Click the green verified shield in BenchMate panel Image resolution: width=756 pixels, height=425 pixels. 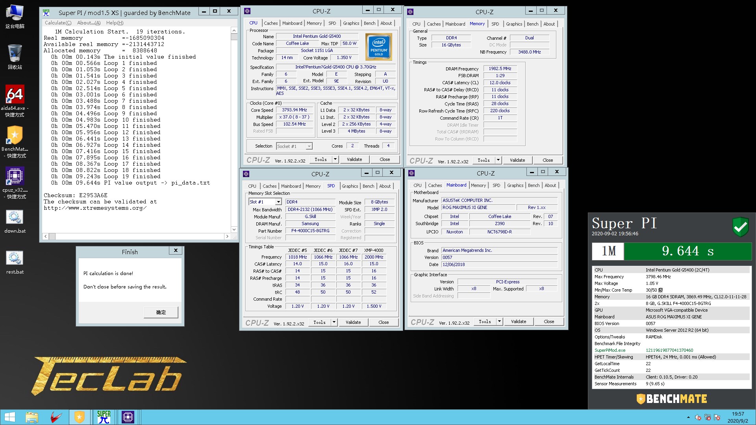[740, 227]
